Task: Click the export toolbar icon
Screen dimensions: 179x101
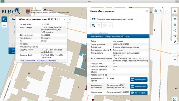Action: click(104, 26)
